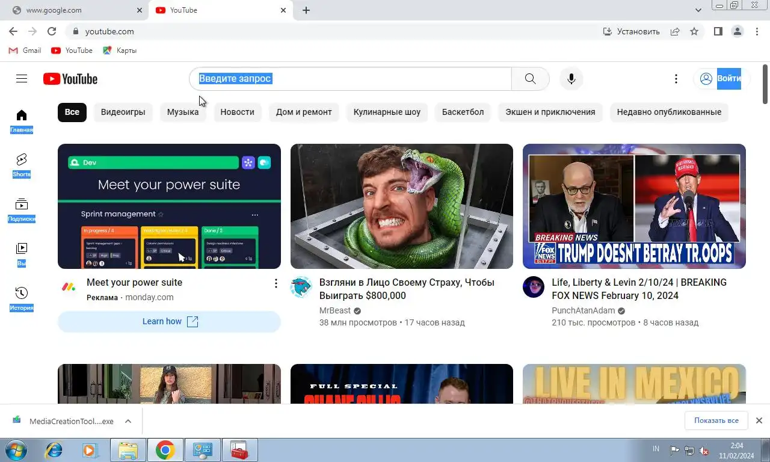Open Главная in the sidebar
770x462 pixels.
point(22,121)
